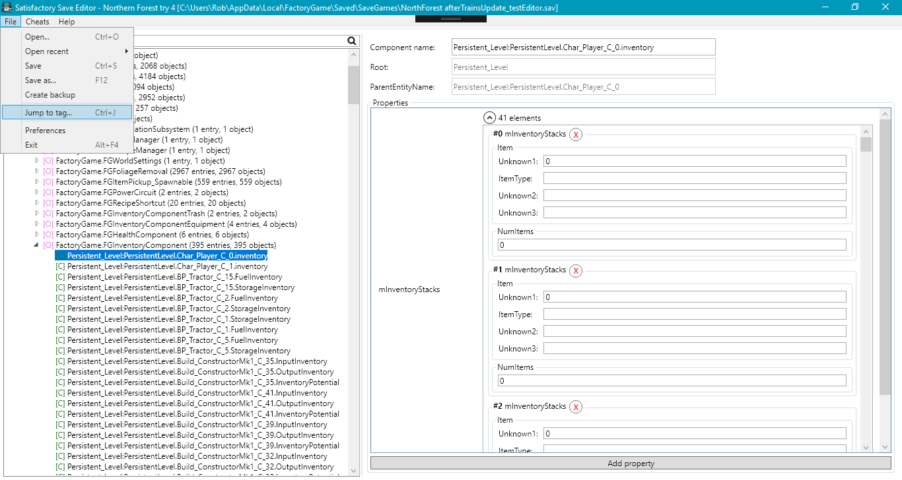Expand the Open recent submenu
The height and width of the screenshot is (480, 902).
click(x=67, y=51)
